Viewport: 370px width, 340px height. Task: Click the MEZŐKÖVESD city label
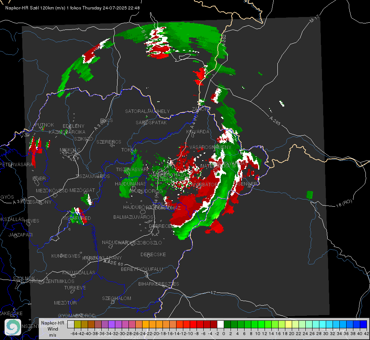click(52, 190)
